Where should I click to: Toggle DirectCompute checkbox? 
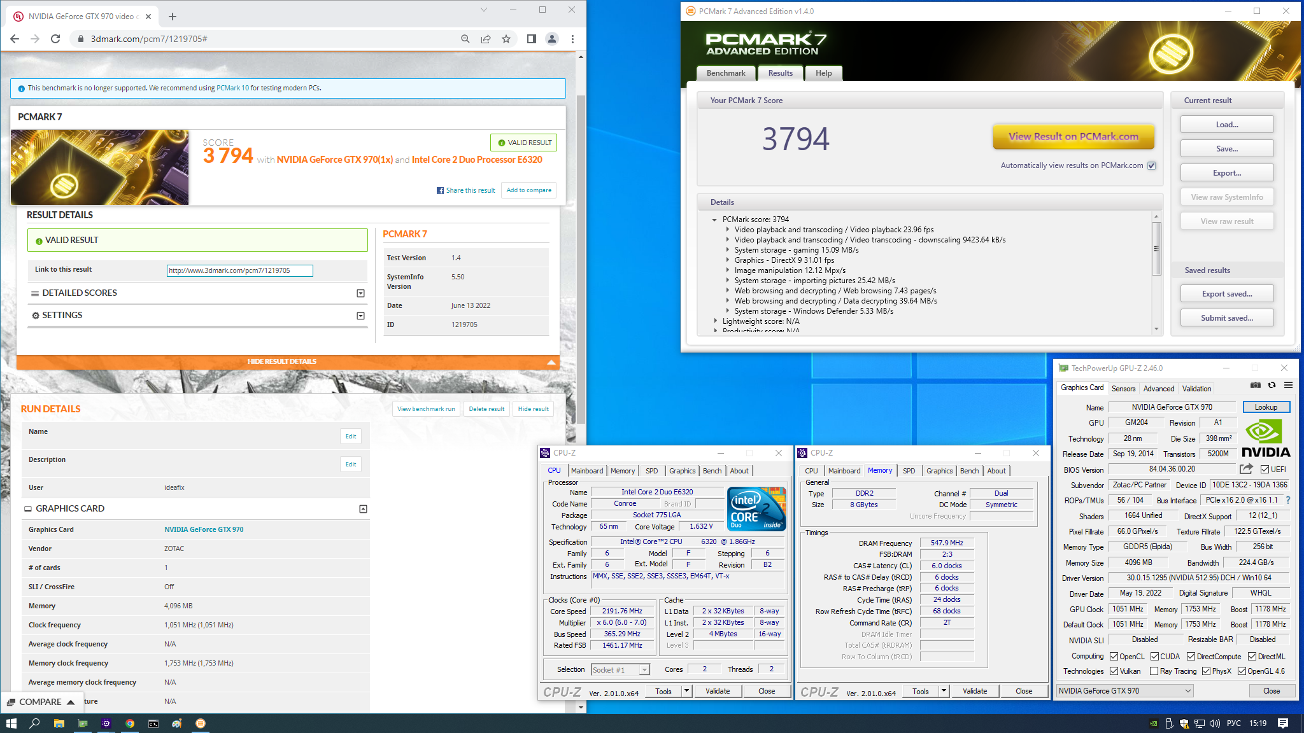1191,657
